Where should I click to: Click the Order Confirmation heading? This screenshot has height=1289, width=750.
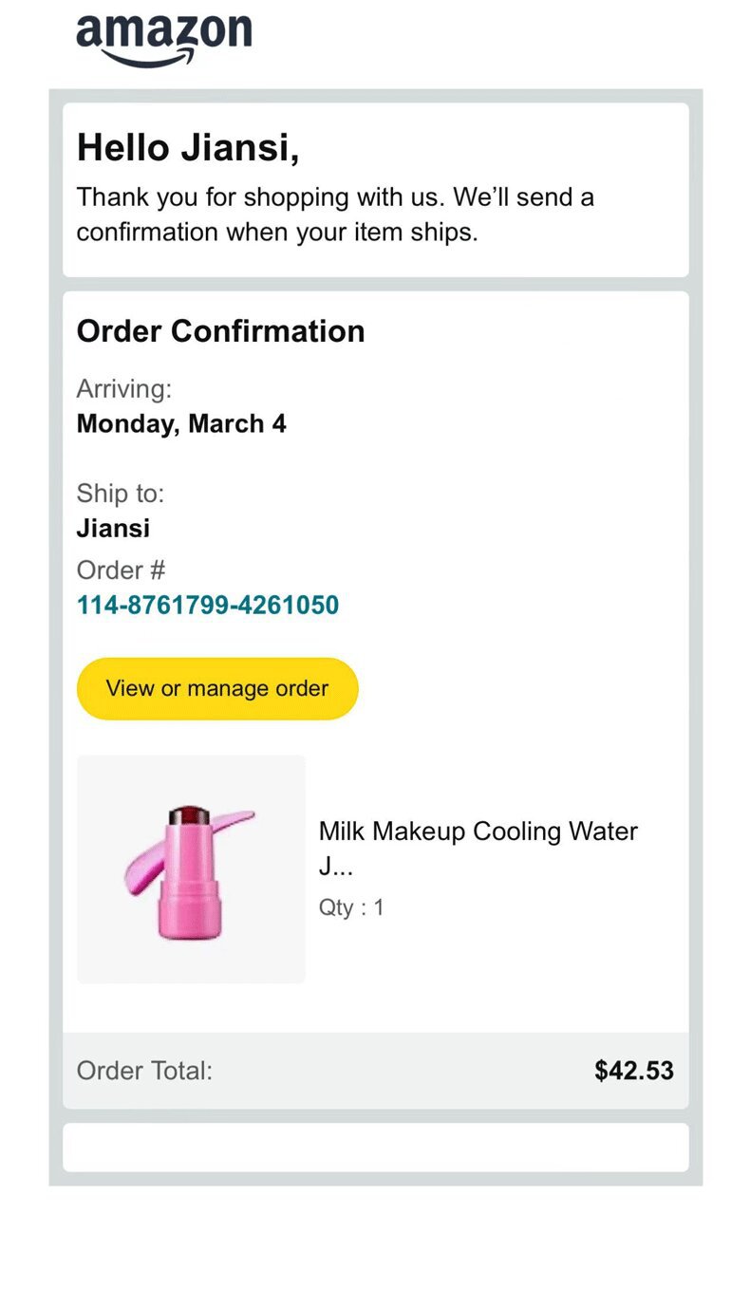tap(220, 331)
